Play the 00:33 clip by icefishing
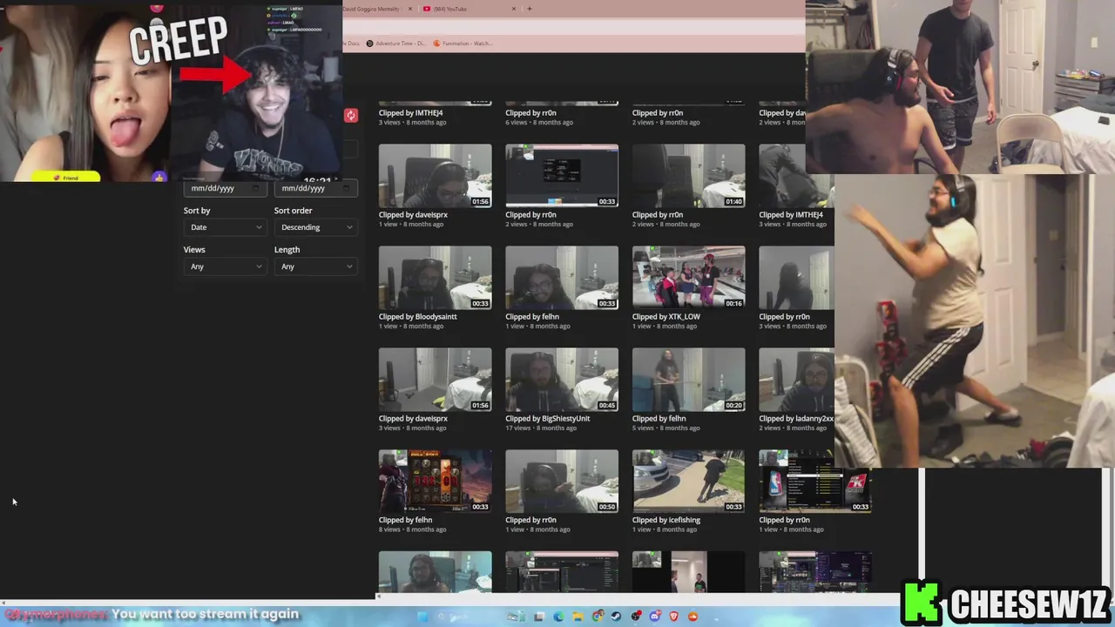 coord(689,482)
